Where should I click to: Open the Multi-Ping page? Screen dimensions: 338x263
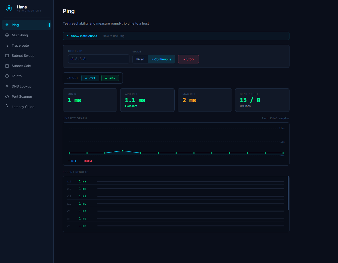click(27, 35)
